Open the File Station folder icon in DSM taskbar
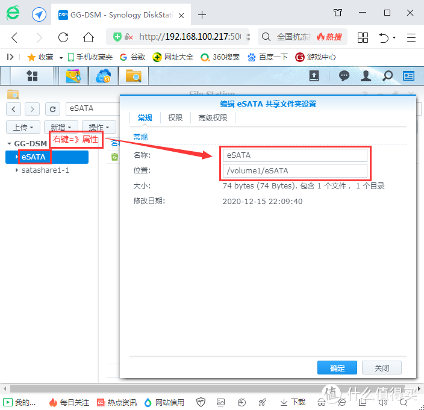The height and width of the screenshot is (410, 424). [133, 76]
